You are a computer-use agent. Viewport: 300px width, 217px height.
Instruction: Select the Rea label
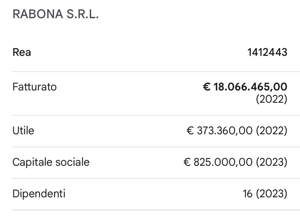point(22,52)
